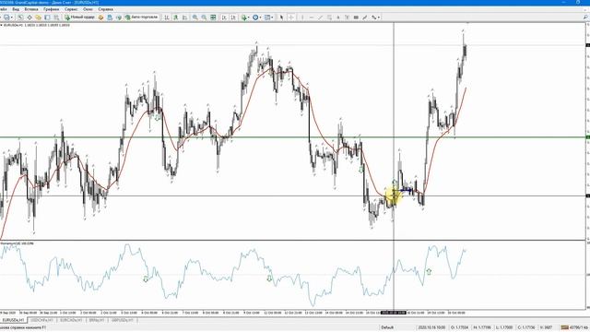The height and width of the screenshot is (332, 590).
Task: Zoom out on the chart
Action: [204, 18]
